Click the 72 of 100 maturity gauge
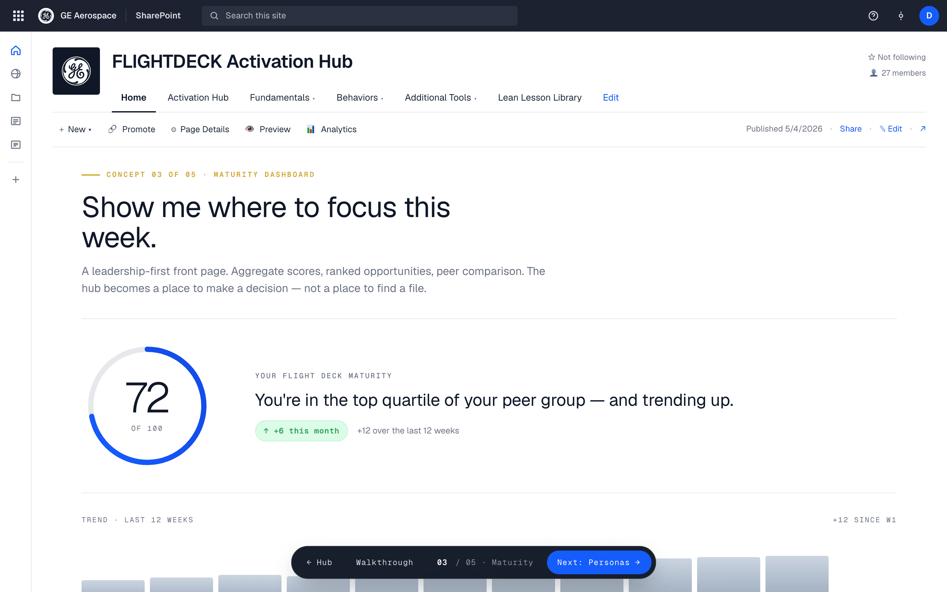This screenshot has height=592, width=947. click(x=147, y=406)
